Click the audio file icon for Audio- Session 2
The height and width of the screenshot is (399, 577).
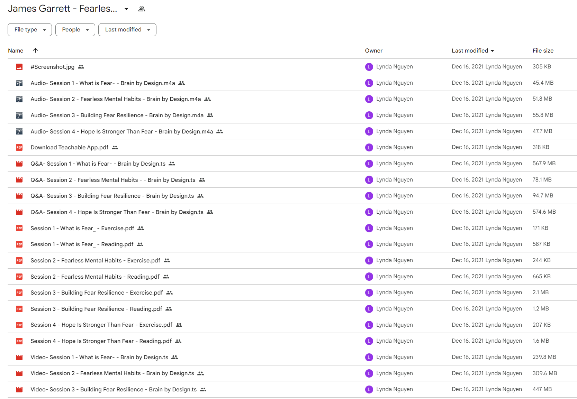point(19,99)
